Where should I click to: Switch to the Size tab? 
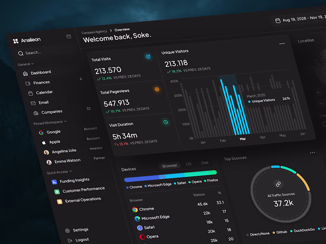pyautogui.click(x=205, y=162)
